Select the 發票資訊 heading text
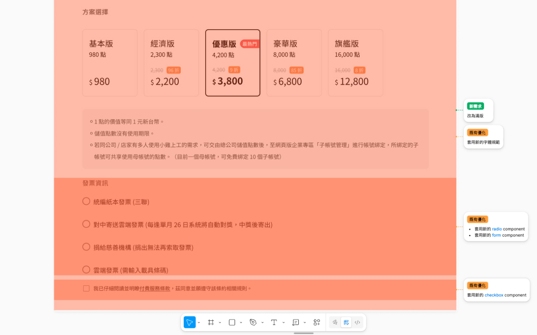This screenshot has height=335, width=537. pos(95,183)
